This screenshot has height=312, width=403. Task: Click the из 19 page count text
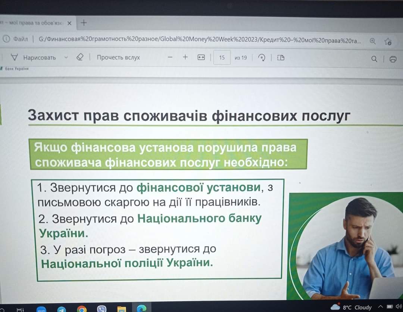coord(241,58)
